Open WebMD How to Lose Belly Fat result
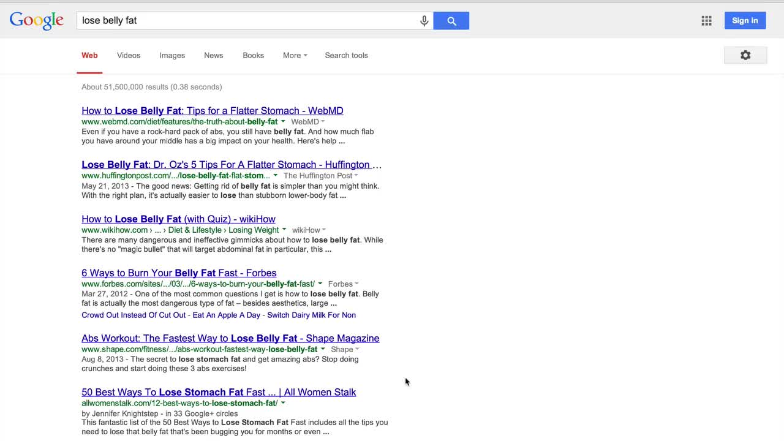Viewport: 784px width, 441px height. click(x=213, y=111)
